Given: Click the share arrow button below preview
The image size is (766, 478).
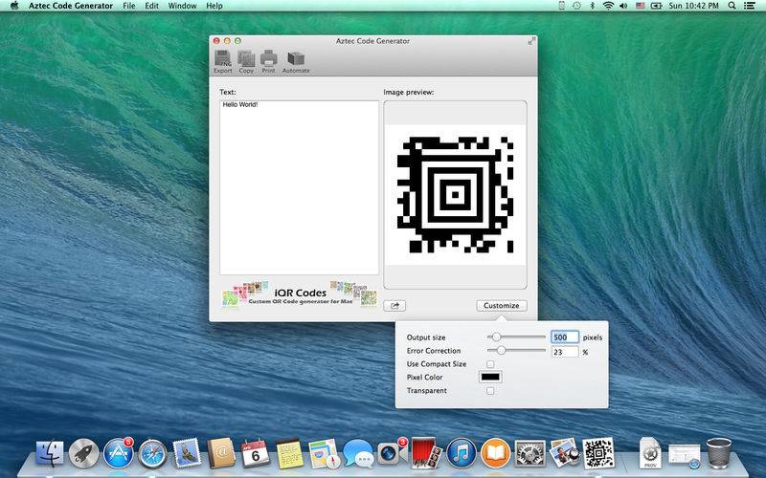Looking at the screenshot, I should (x=394, y=306).
